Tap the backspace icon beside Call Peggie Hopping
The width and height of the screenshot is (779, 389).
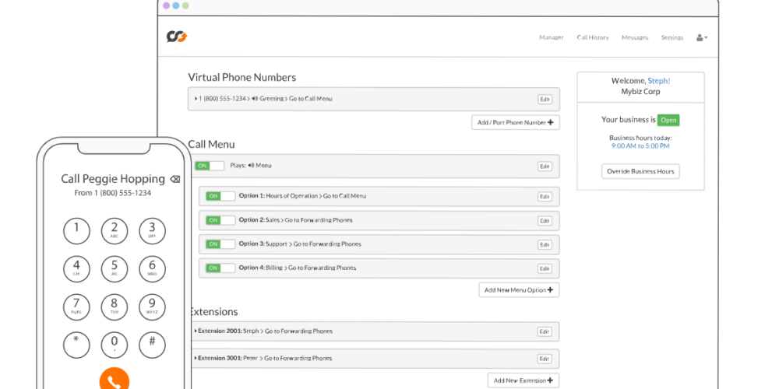click(x=174, y=179)
